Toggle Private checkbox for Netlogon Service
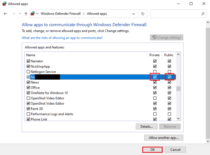This screenshot has width=210, height=155. (155, 72)
